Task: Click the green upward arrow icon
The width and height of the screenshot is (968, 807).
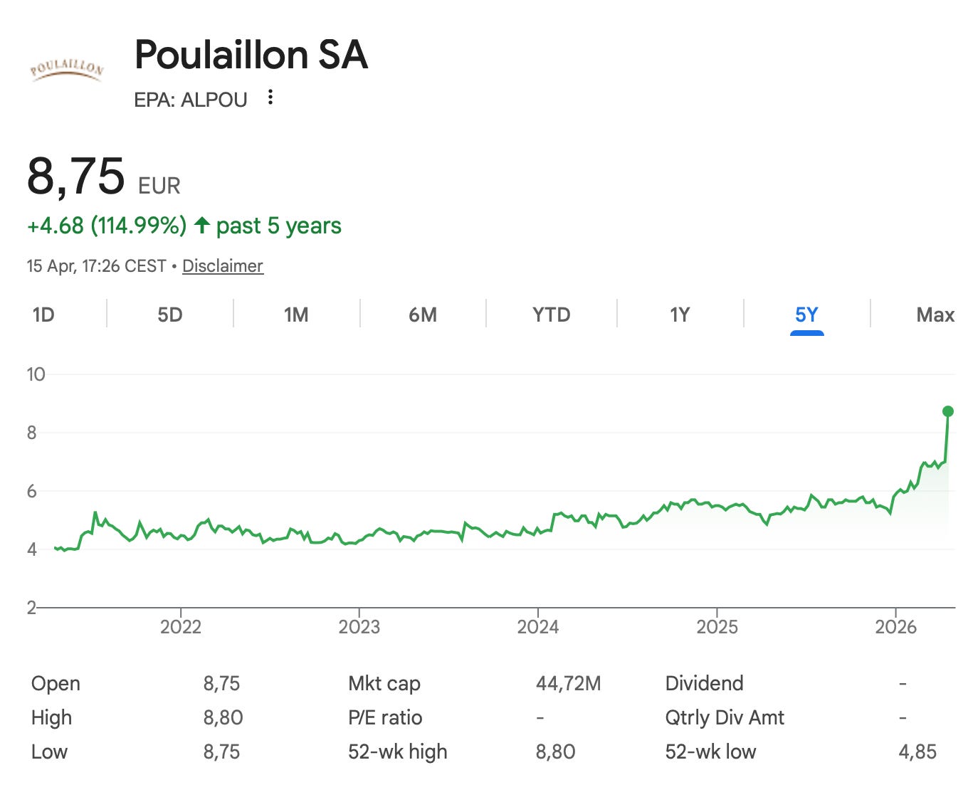Action: point(202,226)
